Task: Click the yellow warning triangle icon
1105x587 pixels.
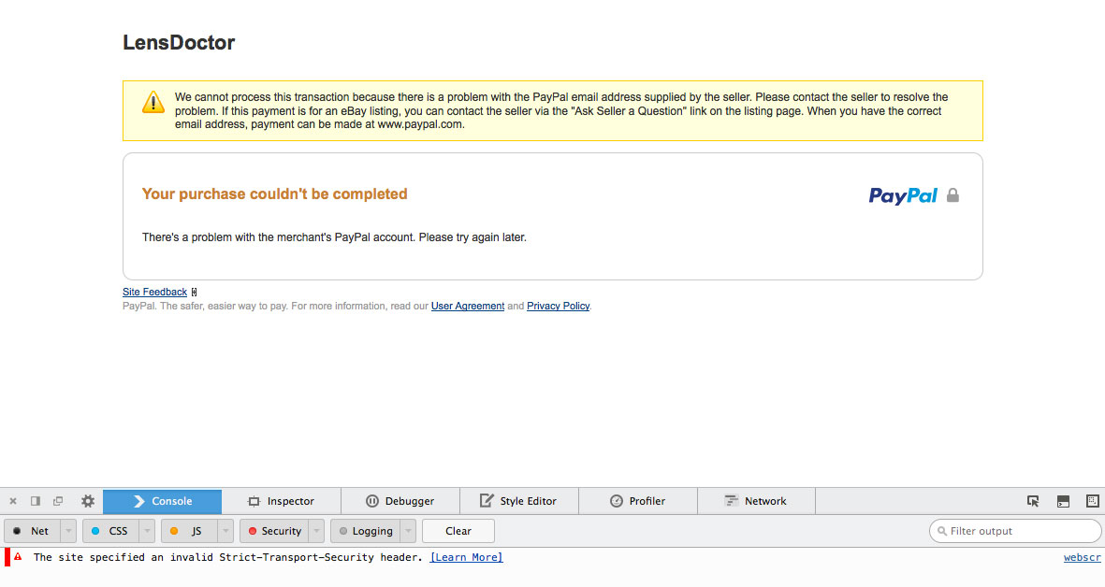Action: [x=153, y=102]
